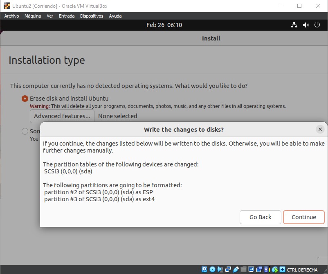
Task: Click the keyboard capture arrow status icon
Action: click(x=282, y=270)
